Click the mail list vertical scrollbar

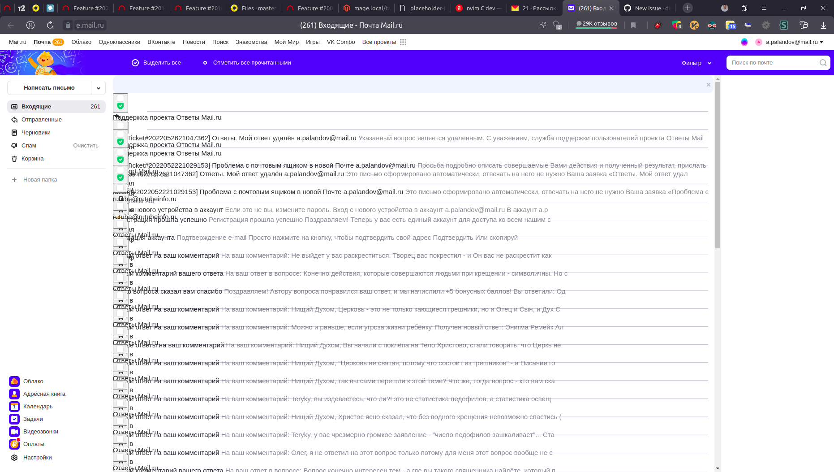pos(718,165)
